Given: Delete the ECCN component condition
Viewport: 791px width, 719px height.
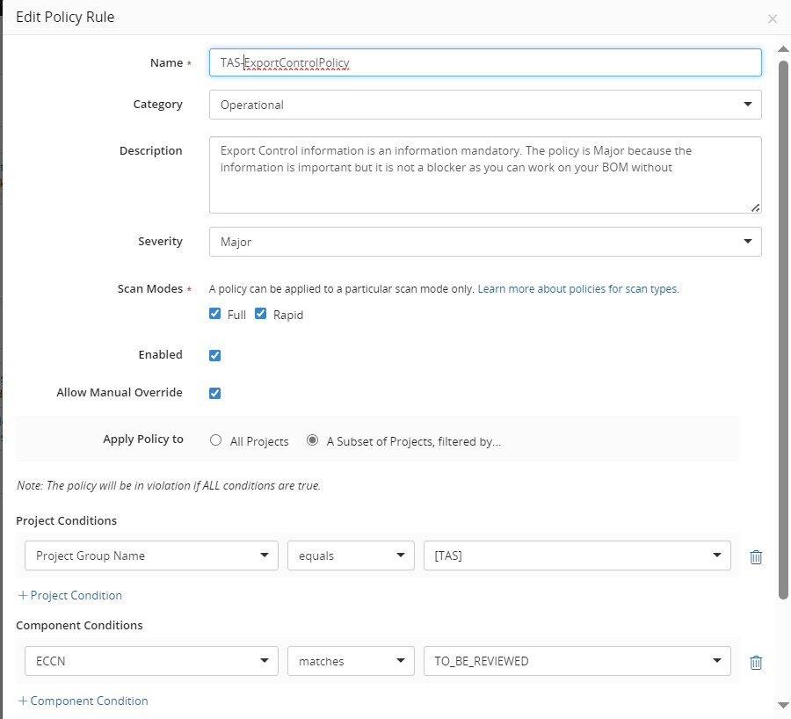Looking at the screenshot, I should point(756,662).
